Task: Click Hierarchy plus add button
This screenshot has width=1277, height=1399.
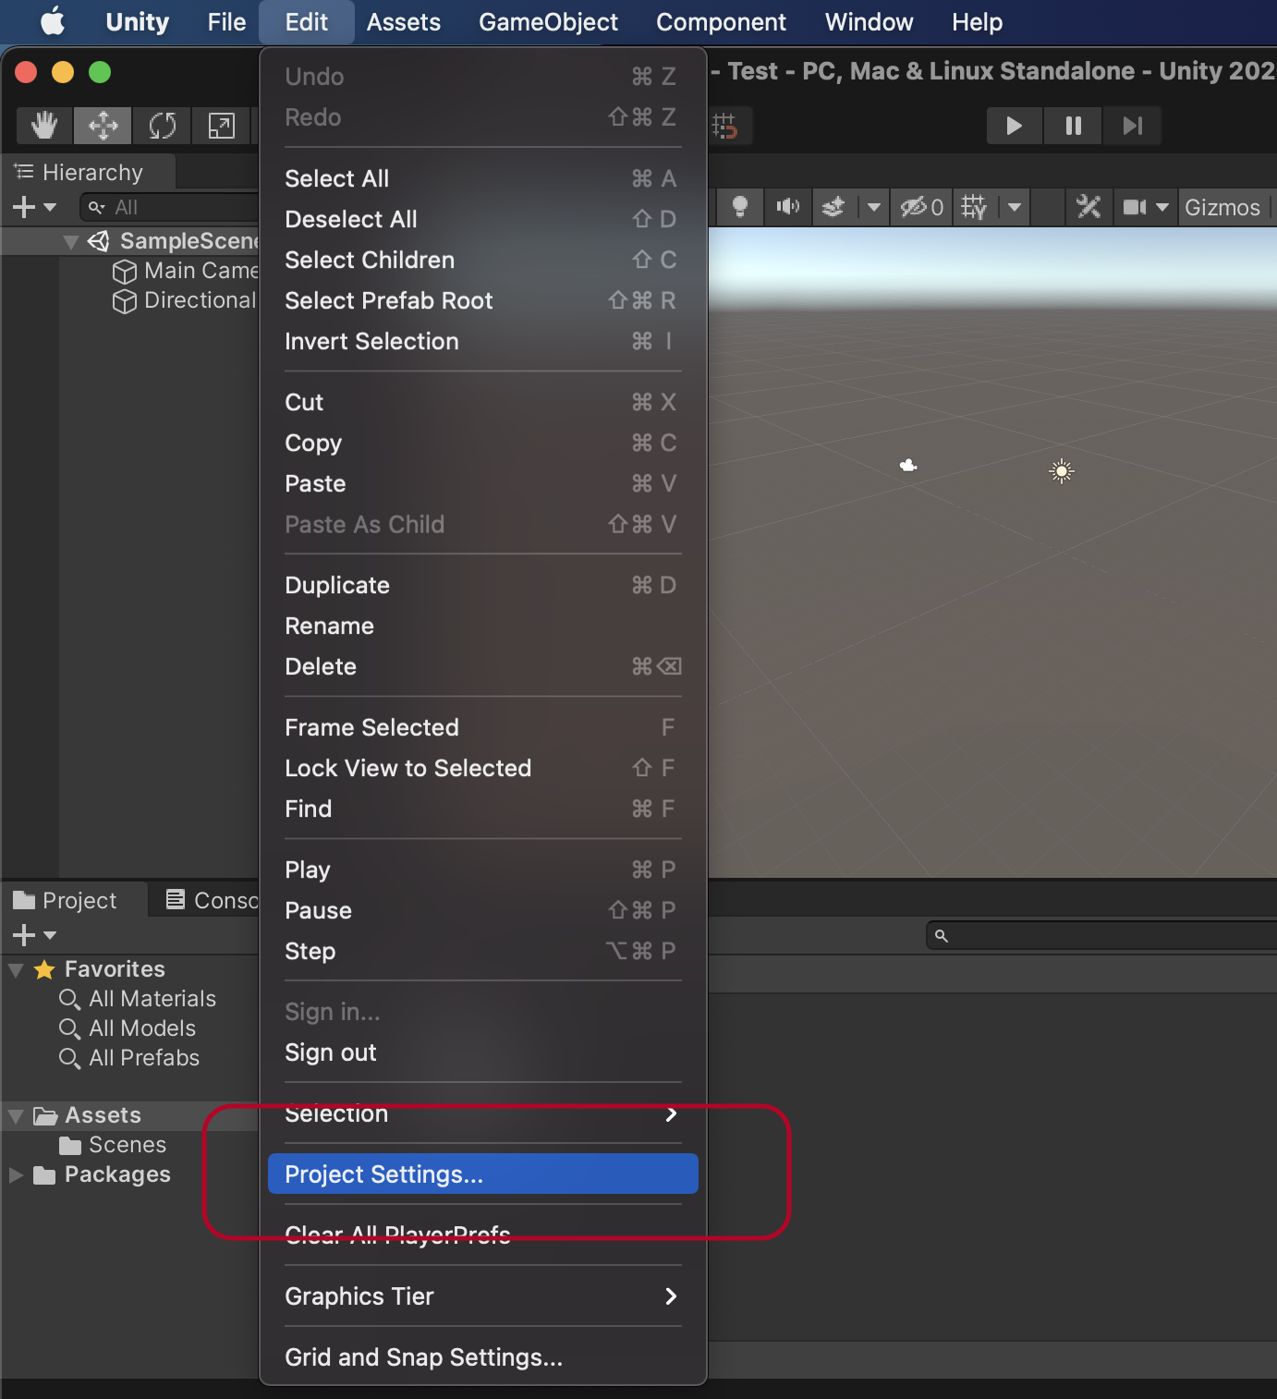Action: (34, 207)
